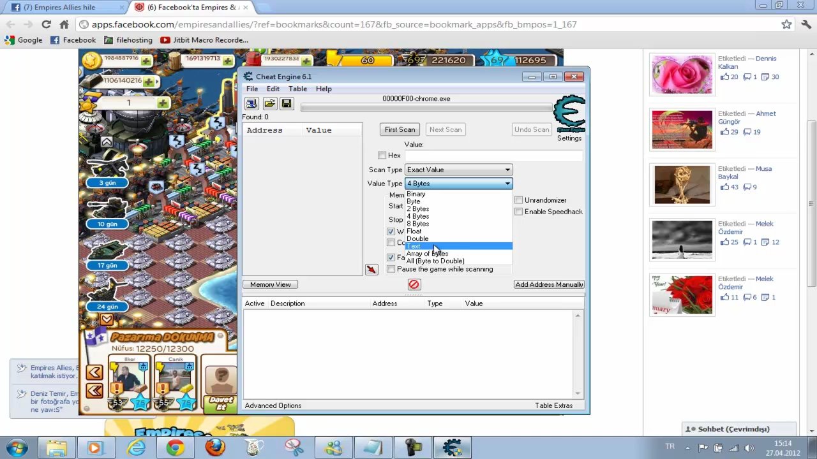This screenshot has width=817, height=459.
Task: Open Cheat Engine Settings logo
Action: click(569, 114)
